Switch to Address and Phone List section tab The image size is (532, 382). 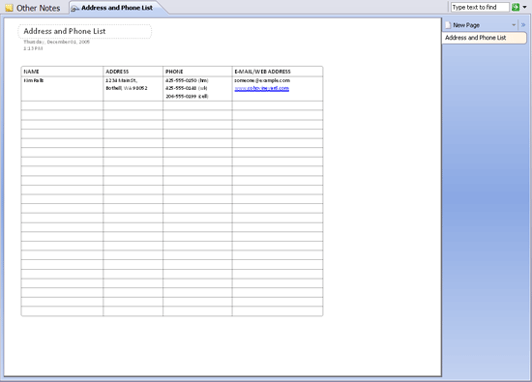117,8
